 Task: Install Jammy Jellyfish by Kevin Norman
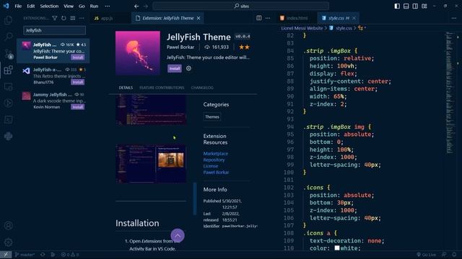[x=78, y=107]
